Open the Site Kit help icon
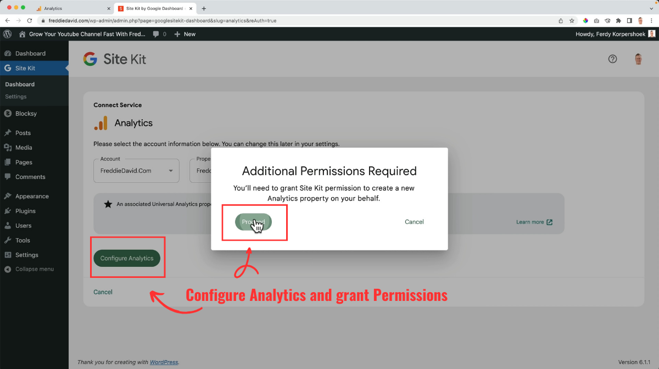This screenshot has height=369, width=659. click(612, 59)
